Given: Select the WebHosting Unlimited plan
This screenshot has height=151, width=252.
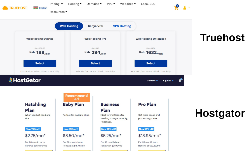Looking at the screenshot, I should tap(151, 63).
